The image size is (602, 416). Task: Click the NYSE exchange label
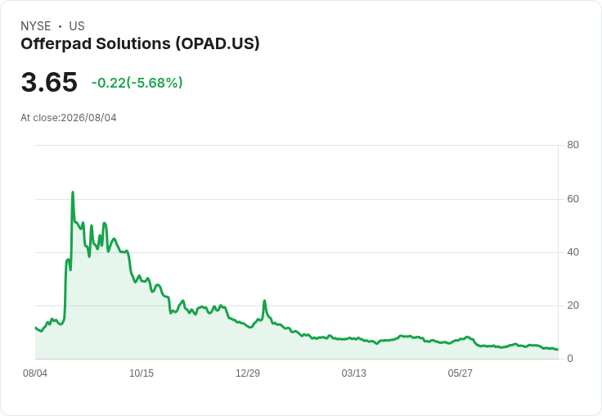pos(36,26)
